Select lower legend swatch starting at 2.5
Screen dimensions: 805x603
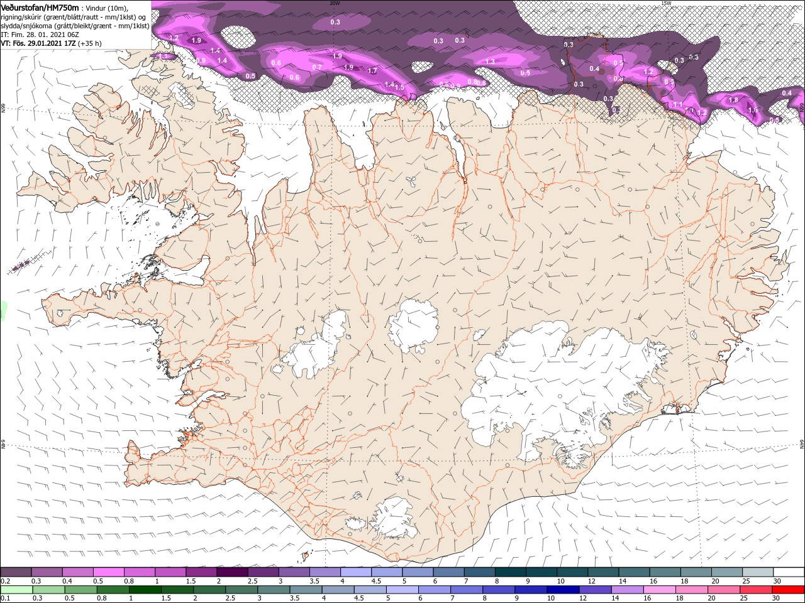241,590
